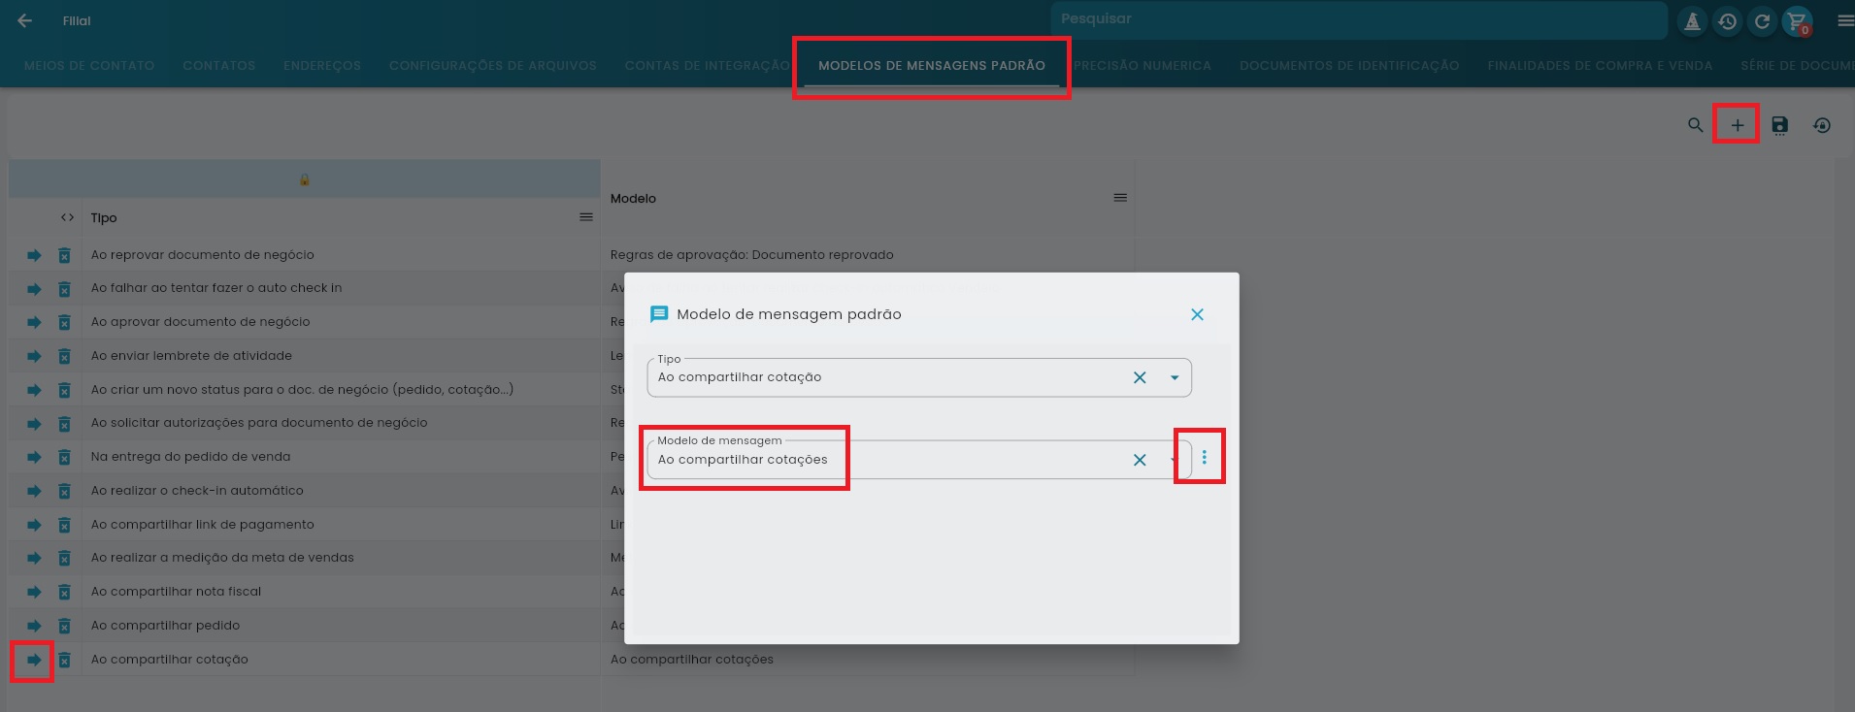
Task: Delete the 'Ao compartilhar pedido' row
Action: 64,626
